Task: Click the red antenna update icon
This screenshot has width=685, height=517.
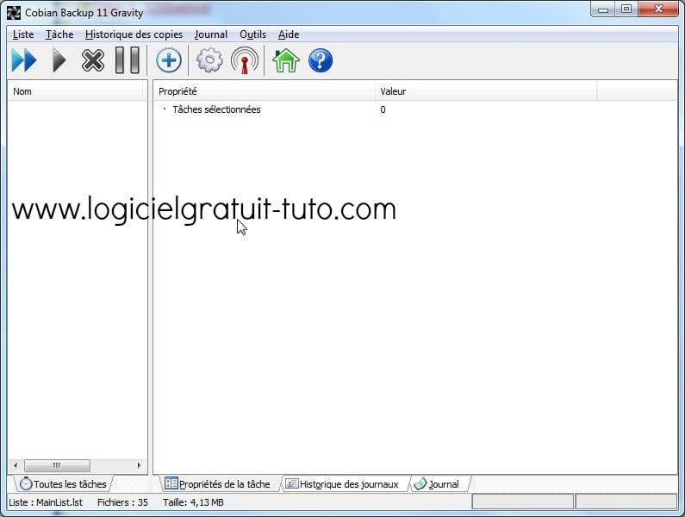Action: point(245,60)
